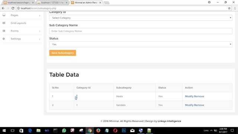Image resolution: width=238 pixels, height=134 pixels.
Task: Click the address bar URL
Action: click(x=38, y=8)
